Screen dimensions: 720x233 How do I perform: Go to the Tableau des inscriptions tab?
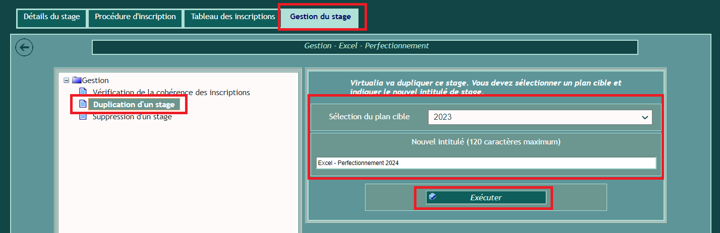(232, 17)
